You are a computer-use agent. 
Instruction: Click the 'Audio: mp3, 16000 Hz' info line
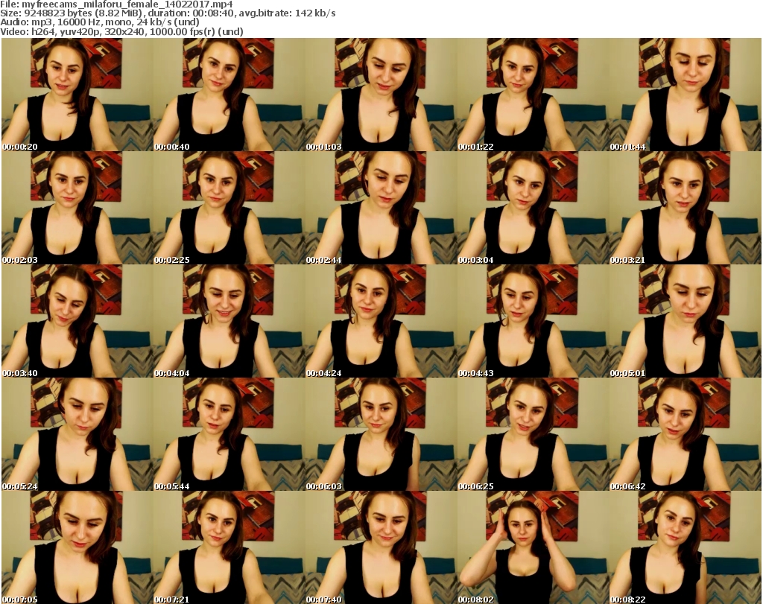100,22
